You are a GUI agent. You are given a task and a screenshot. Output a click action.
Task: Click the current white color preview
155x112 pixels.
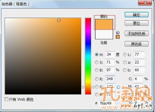tap(104, 34)
